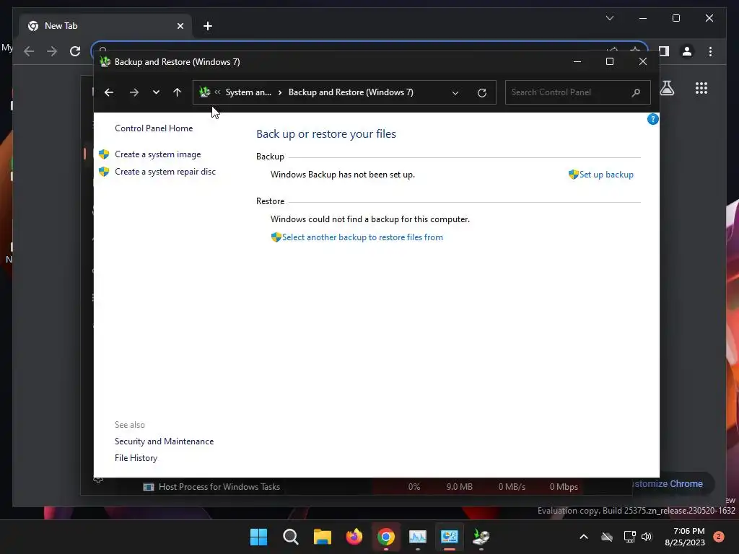Select System an... breadcrumb segment

click(x=248, y=92)
